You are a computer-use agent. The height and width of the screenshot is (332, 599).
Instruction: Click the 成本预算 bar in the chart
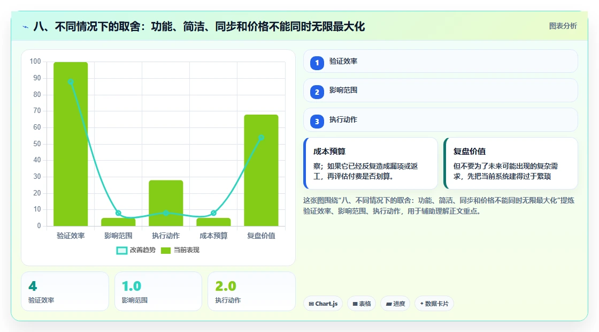213,222
